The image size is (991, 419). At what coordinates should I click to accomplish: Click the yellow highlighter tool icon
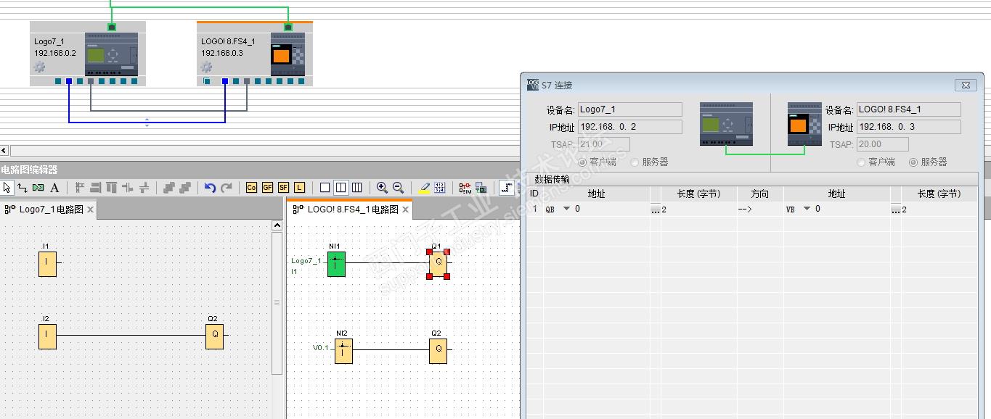click(424, 188)
